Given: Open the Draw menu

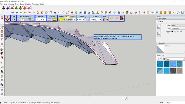Looking at the screenshot, I should pos(17,4).
